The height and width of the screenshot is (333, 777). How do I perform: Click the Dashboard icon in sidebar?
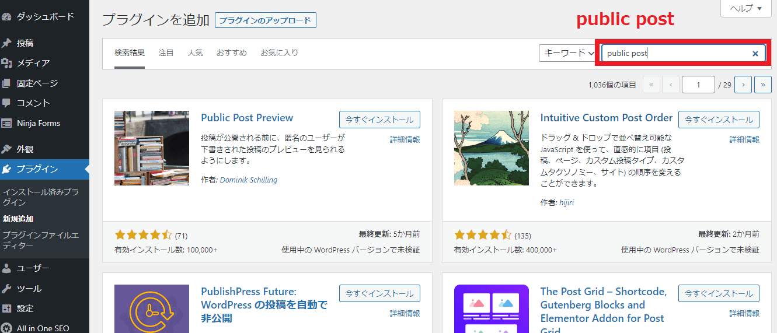[7, 17]
